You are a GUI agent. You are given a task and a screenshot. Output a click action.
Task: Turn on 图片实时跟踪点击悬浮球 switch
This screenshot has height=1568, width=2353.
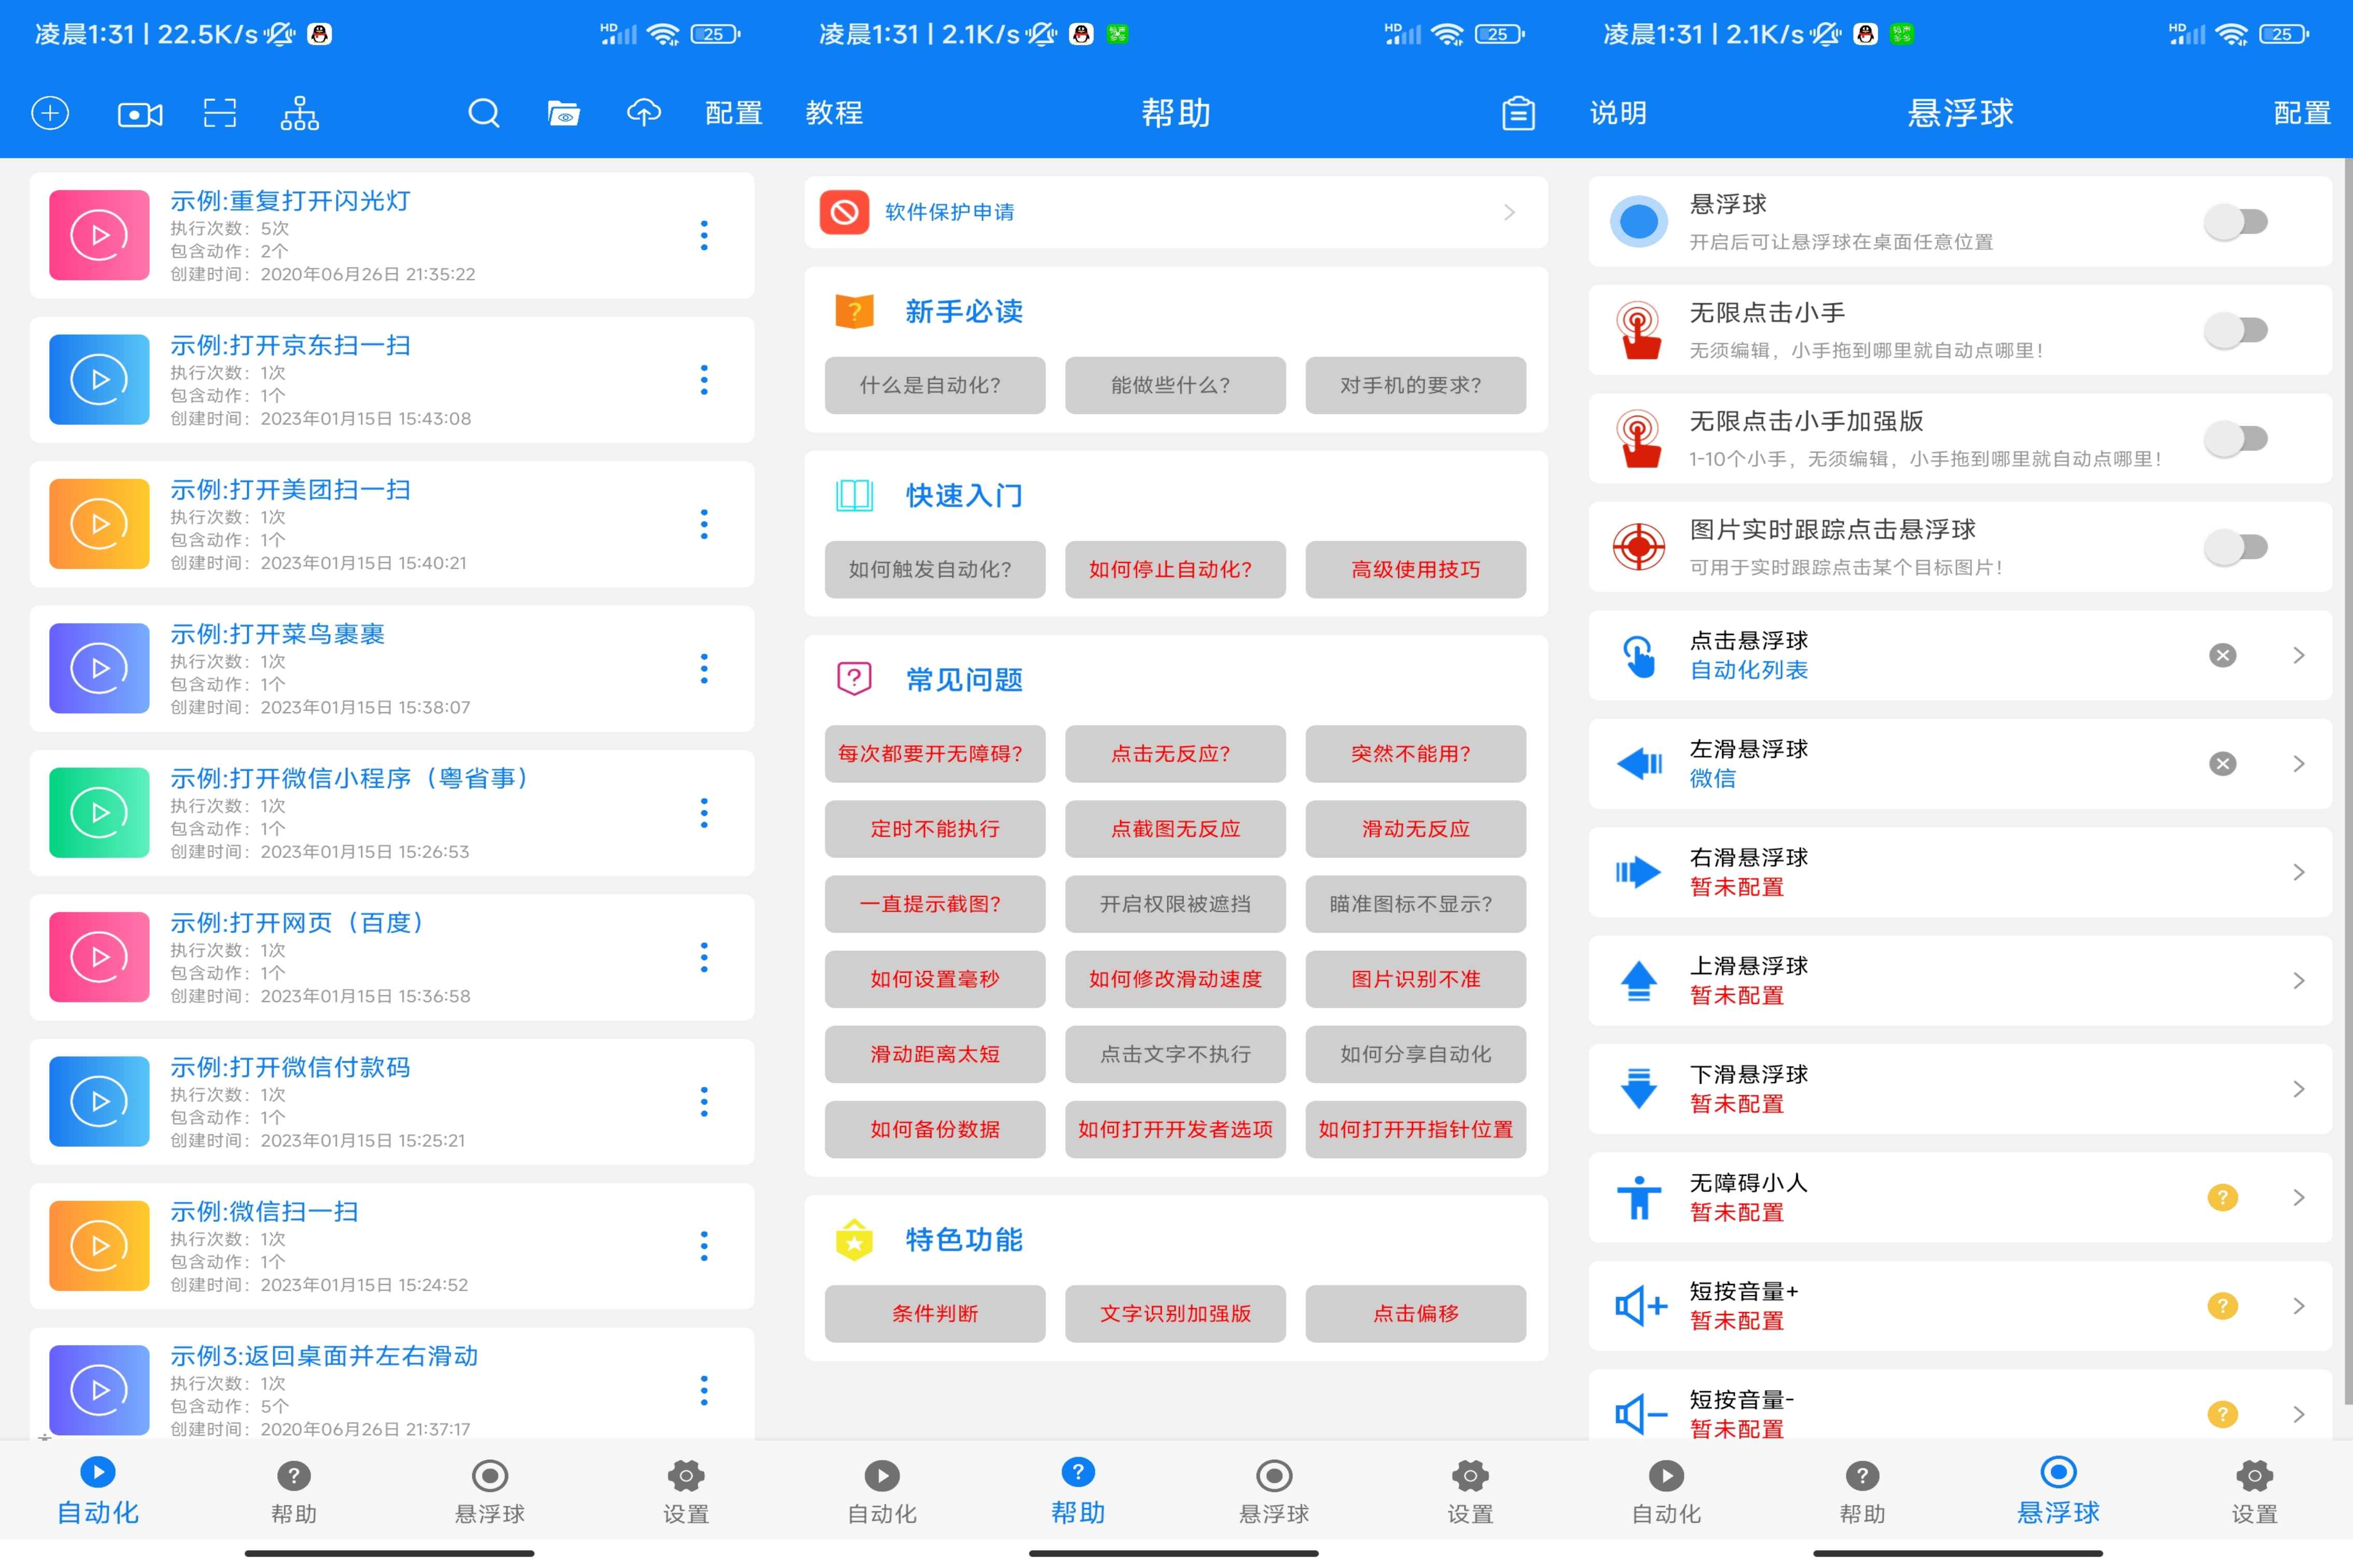(2236, 547)
